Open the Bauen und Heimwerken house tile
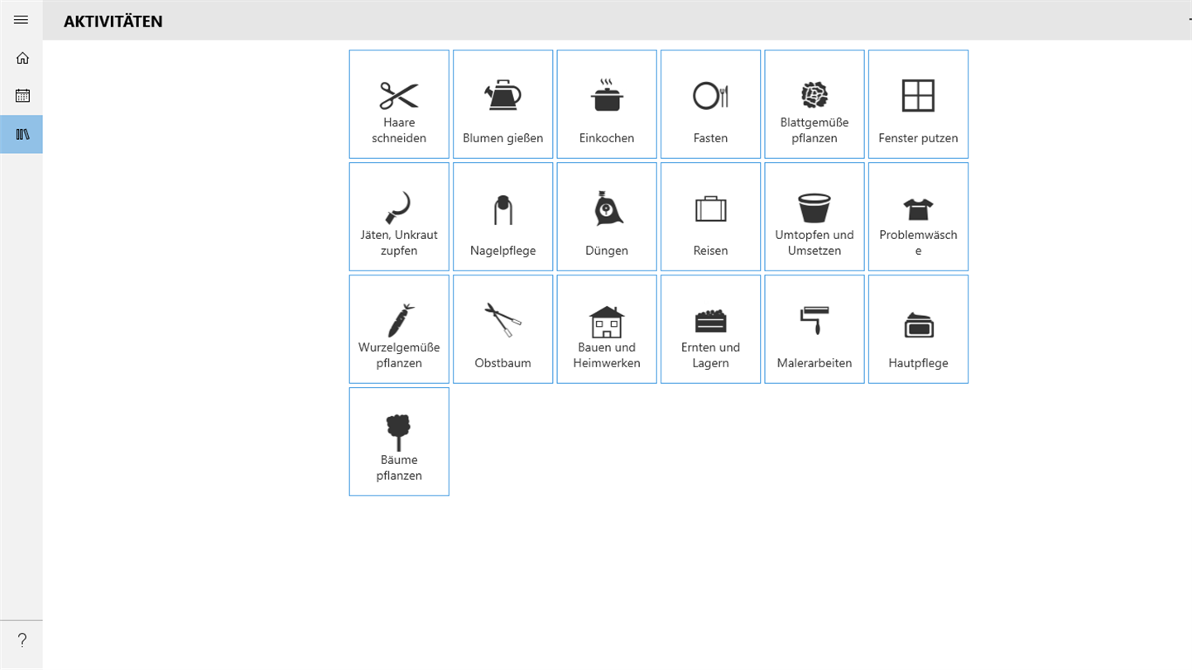Image resolution: width=1192 pixels, height=670 pixels. click(607, 329)
